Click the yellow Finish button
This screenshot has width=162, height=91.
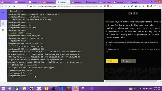[x=112, y=61]
